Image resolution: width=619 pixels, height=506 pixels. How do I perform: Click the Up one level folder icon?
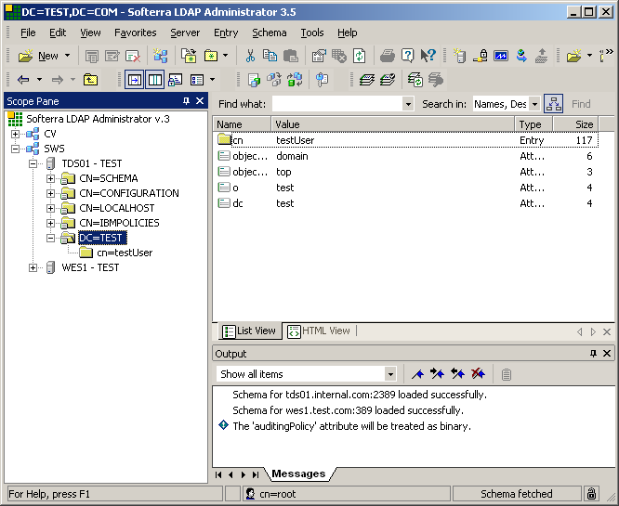click(x=90, y=80)
